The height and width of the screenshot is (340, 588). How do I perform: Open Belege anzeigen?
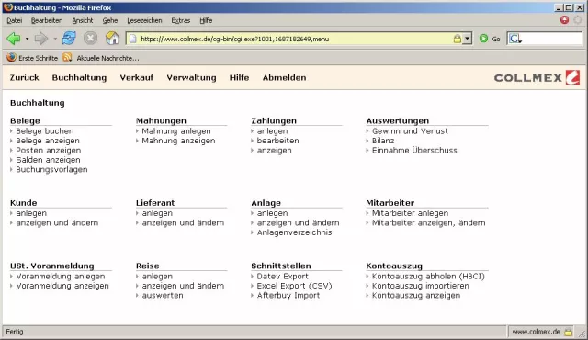48,141
